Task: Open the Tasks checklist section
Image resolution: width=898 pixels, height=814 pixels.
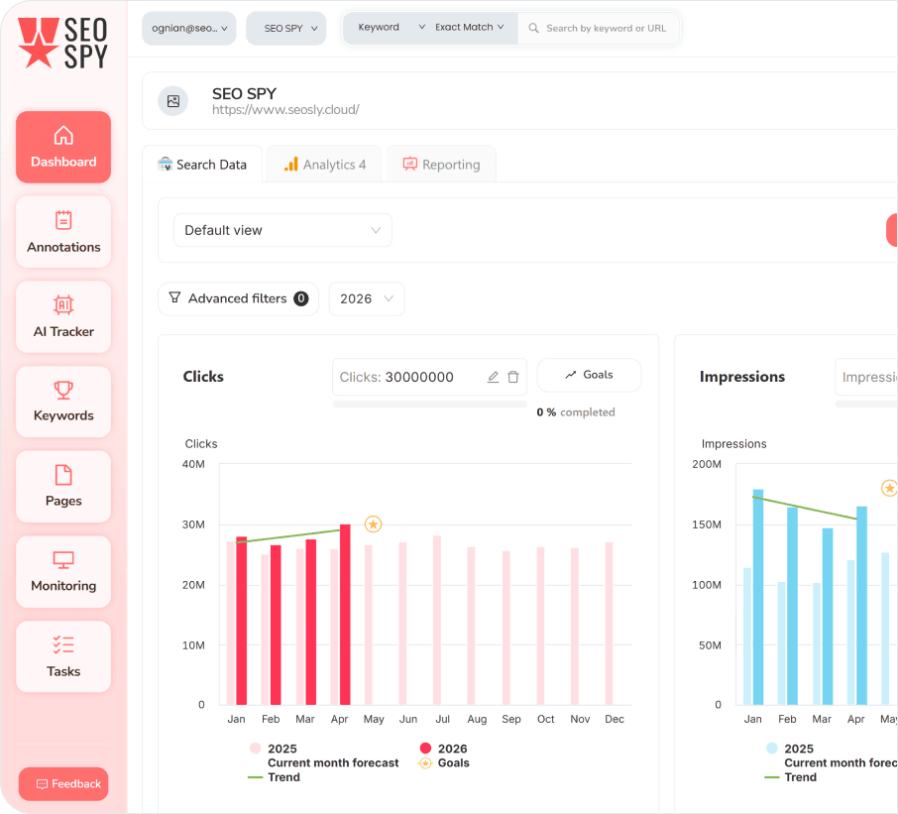Action: (63, 656)
